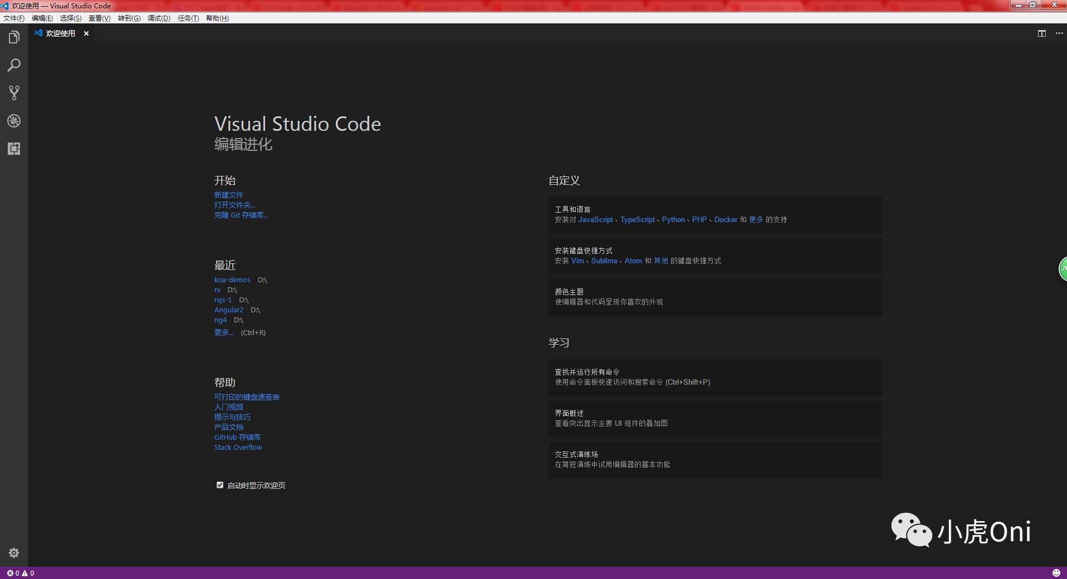Open the editor more actions ellipsis
1067x579 pixels.
click(x=1059, y=33)
